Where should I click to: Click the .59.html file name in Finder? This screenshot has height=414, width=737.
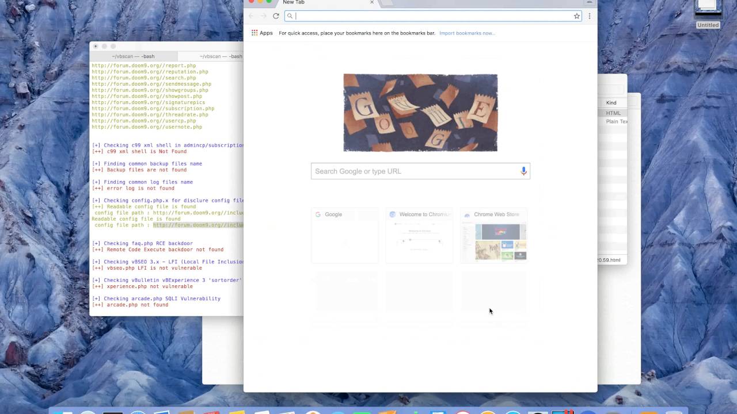[609, 260]
